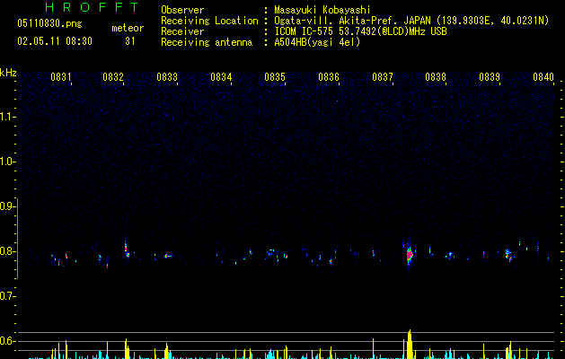Click the Ogata-vill. Akita-Pref. JAPAN location text
Screen dimensions: 565x359
[x=411, y=21]
